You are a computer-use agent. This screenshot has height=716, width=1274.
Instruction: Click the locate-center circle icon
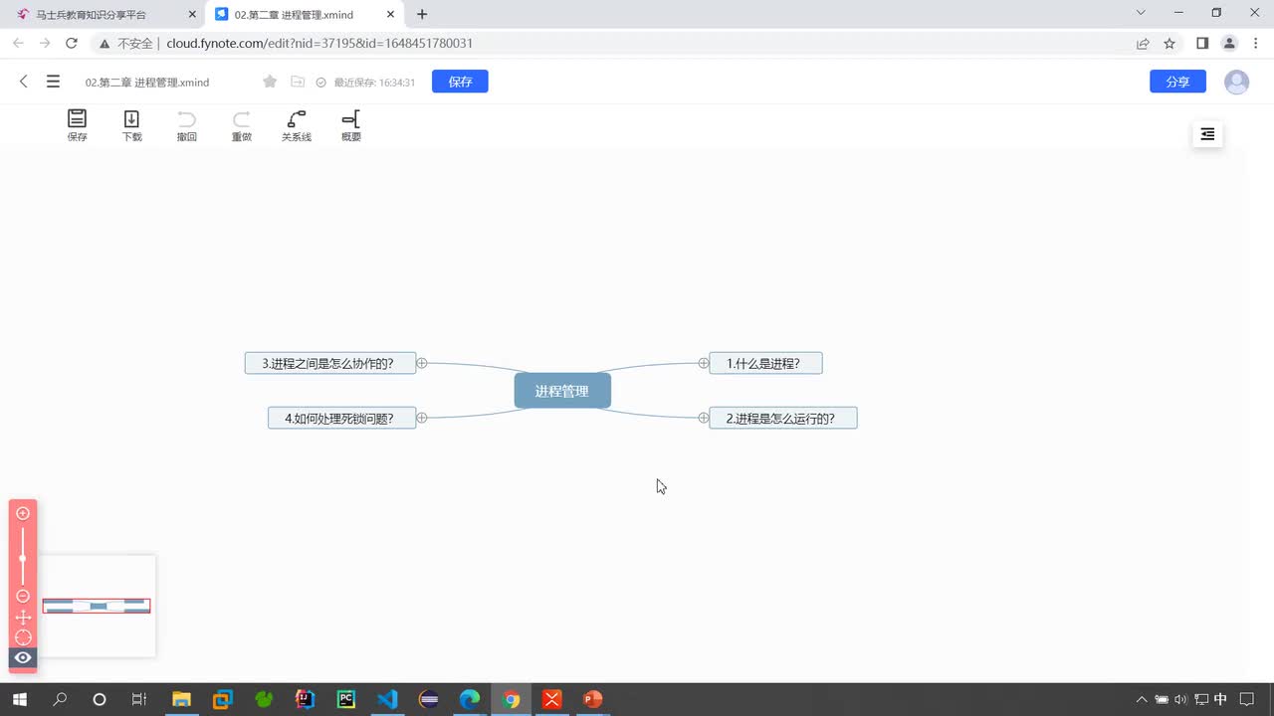click(23, 637)
